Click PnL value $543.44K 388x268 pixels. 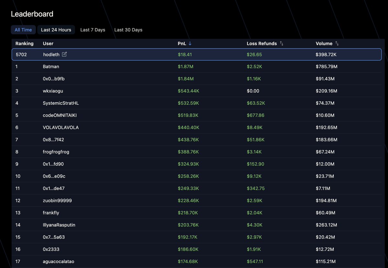coord(189,91)
